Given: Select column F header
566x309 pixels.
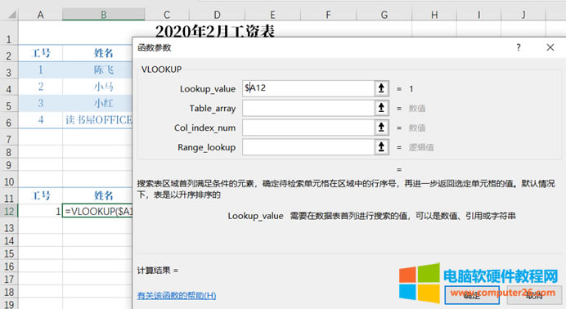Looking at the screenshot, I should (328, 15).
